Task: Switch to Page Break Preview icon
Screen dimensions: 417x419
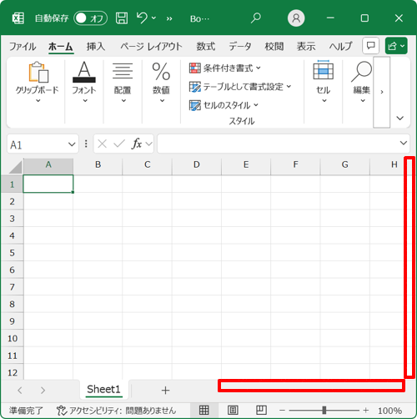Action: point(261,410)
